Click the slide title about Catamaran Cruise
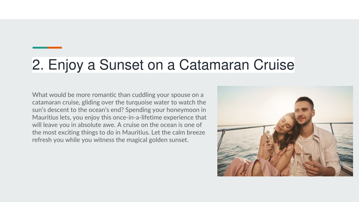 (163, 65)
